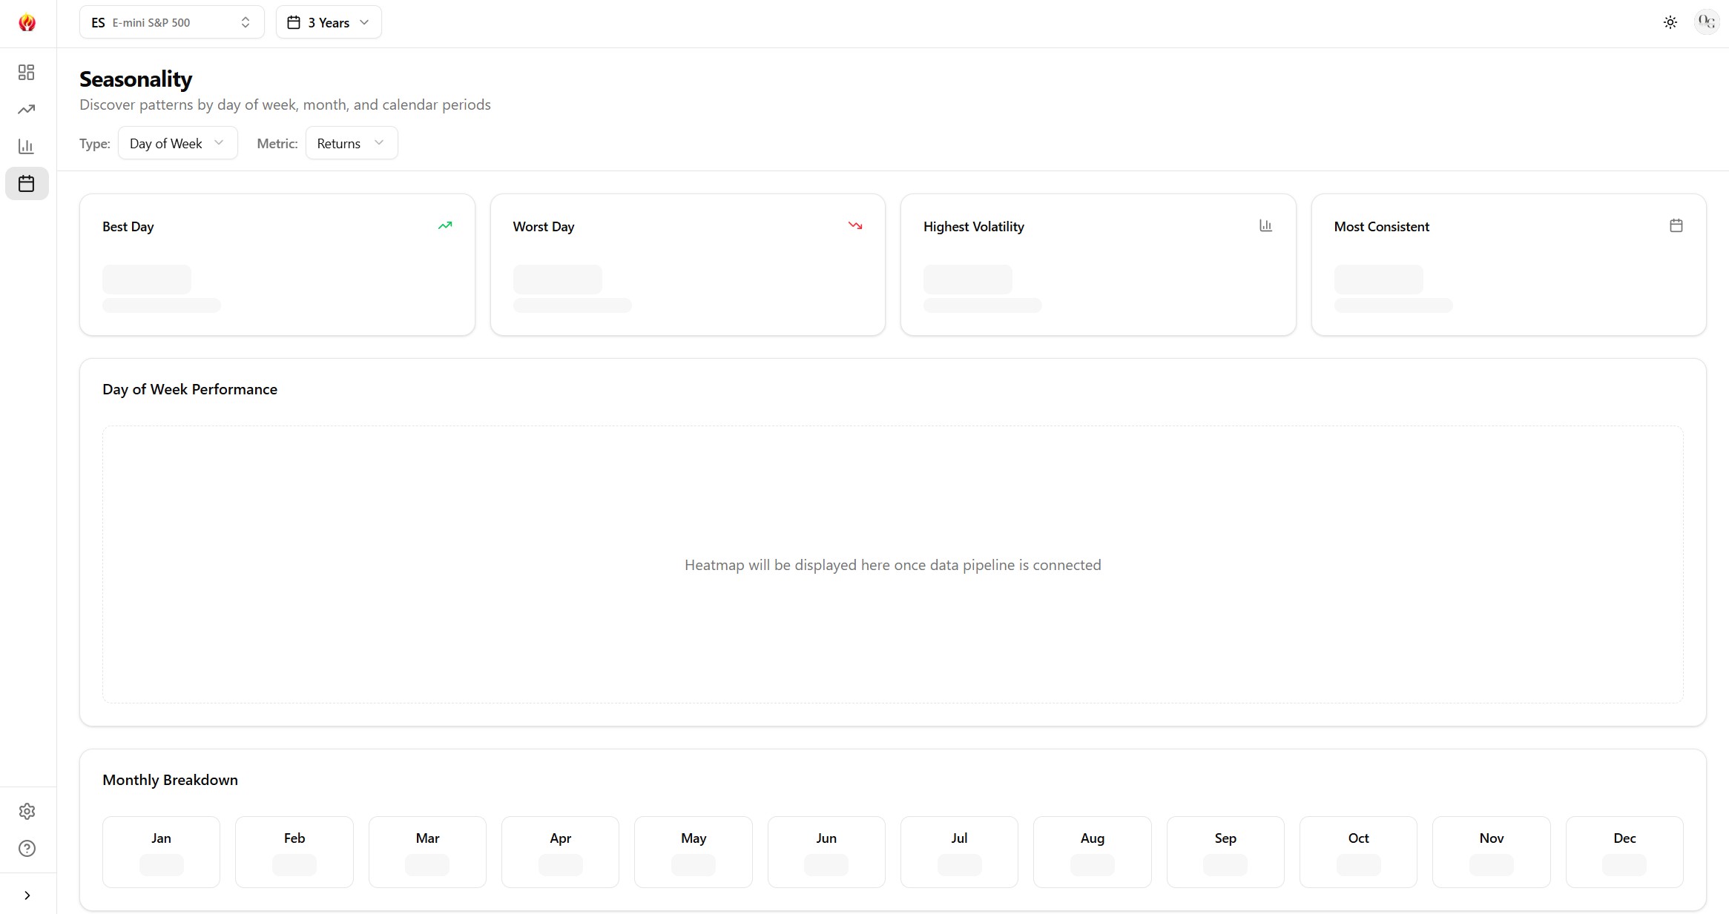Click the OG profile avatar
1729x914 pixels.
pyautogui.click(x=1705, y=22)
